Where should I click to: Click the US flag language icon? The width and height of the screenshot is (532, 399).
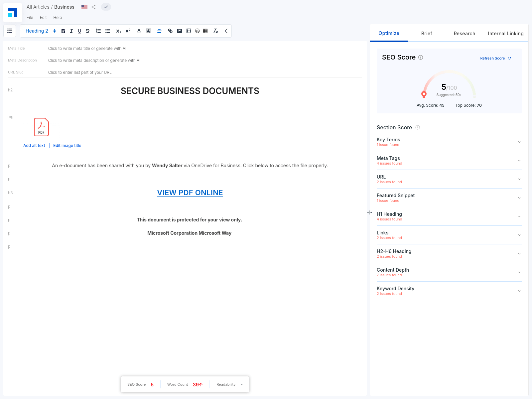tap(84, 7)
